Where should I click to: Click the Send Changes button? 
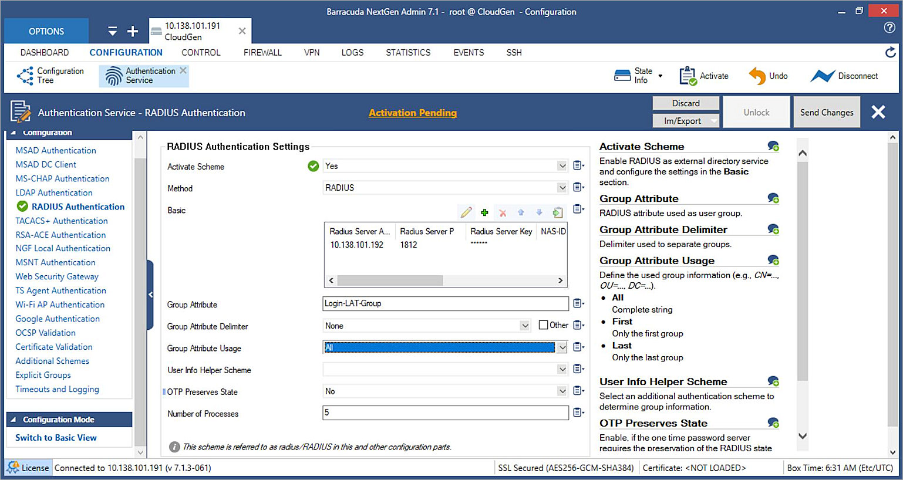pos(826,113)
